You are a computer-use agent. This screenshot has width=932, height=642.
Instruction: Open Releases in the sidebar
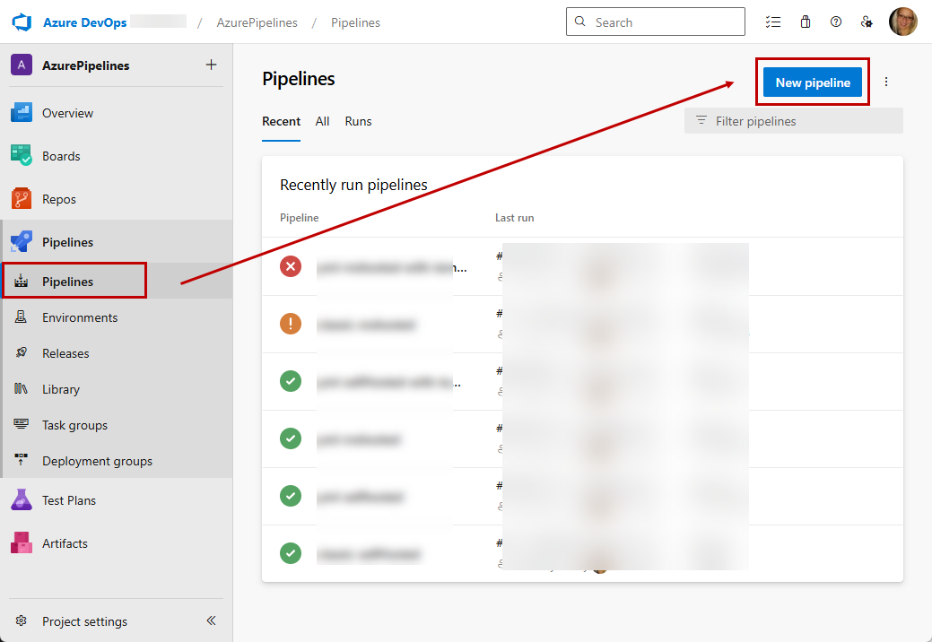coord(117,353)
